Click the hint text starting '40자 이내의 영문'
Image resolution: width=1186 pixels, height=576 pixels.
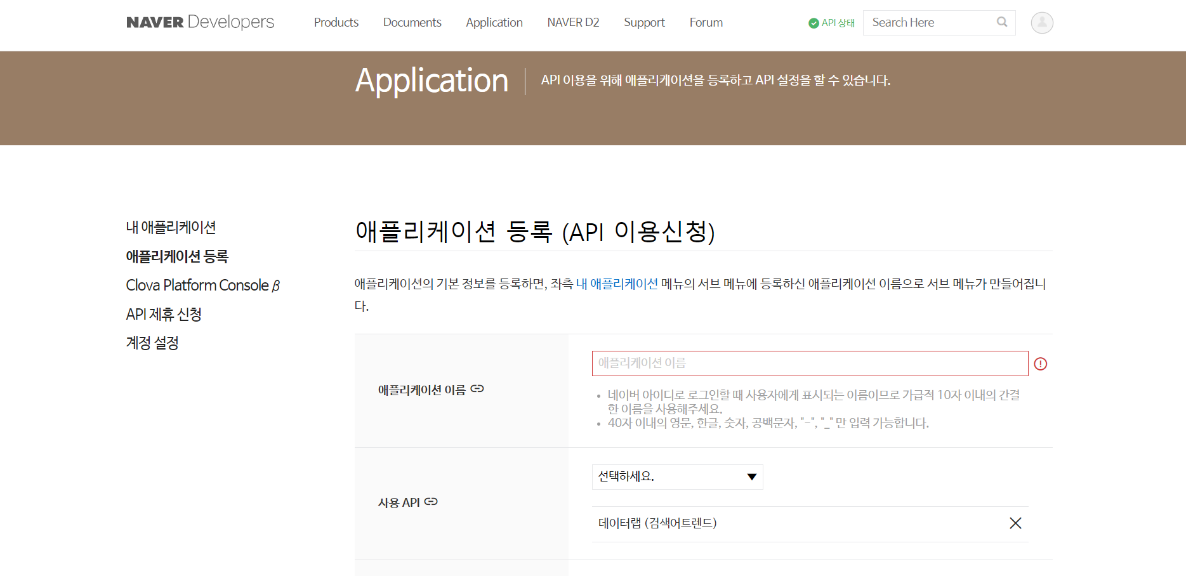pos(768,423)
